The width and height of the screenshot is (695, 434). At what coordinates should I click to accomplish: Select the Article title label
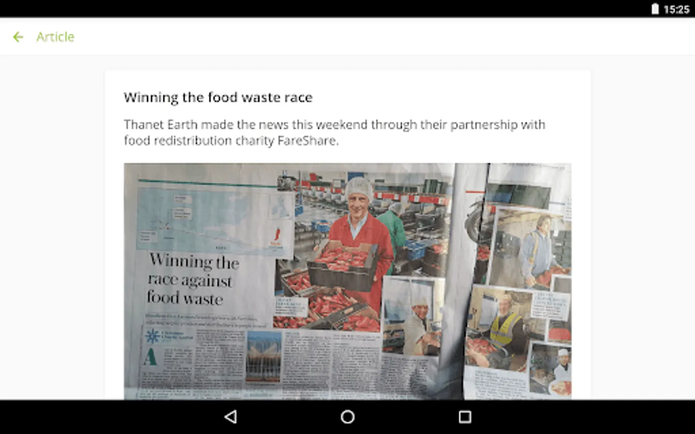(55, 37)
